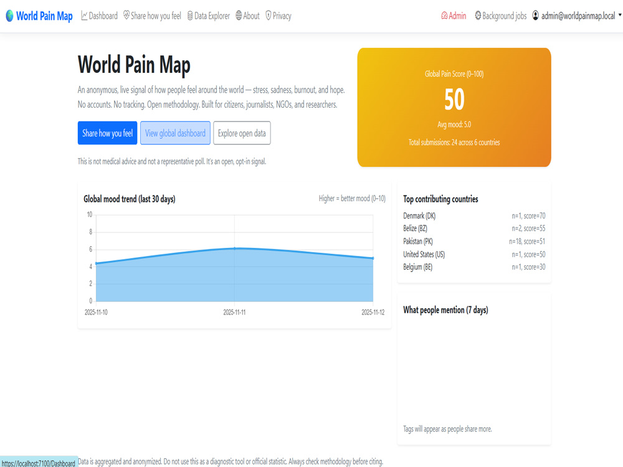Click the y-axis label 10 on chart
This screenshot has height=467, width=623.
[x=89, y=214]
